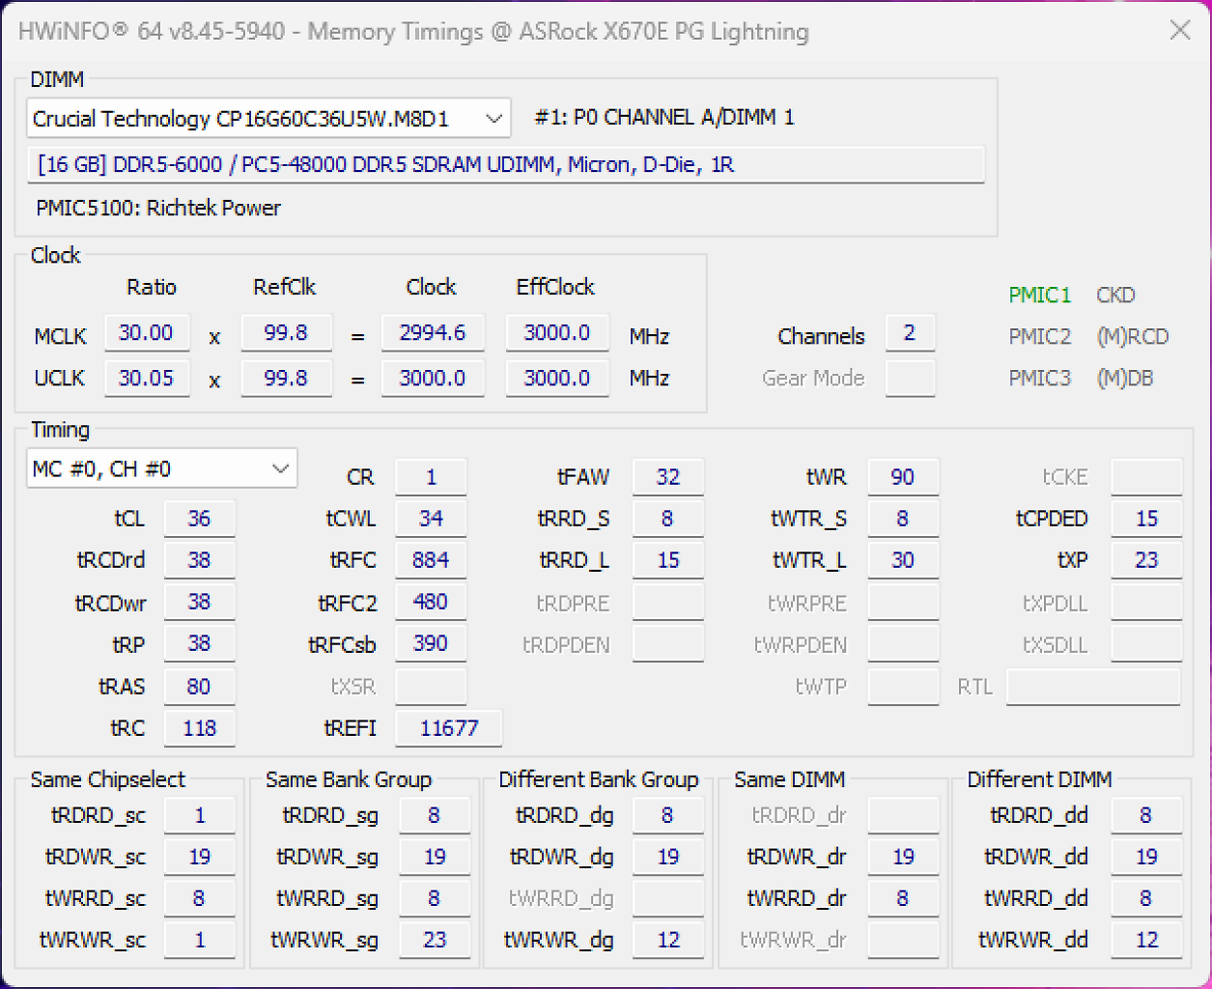The width and height of the screenshot is (1212, 989).
Task: Click the UCLK Clock value 3000.0
Action: click(x=433, y=378)
